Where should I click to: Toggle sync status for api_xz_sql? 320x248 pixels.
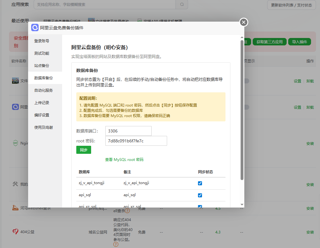(200, 206)
